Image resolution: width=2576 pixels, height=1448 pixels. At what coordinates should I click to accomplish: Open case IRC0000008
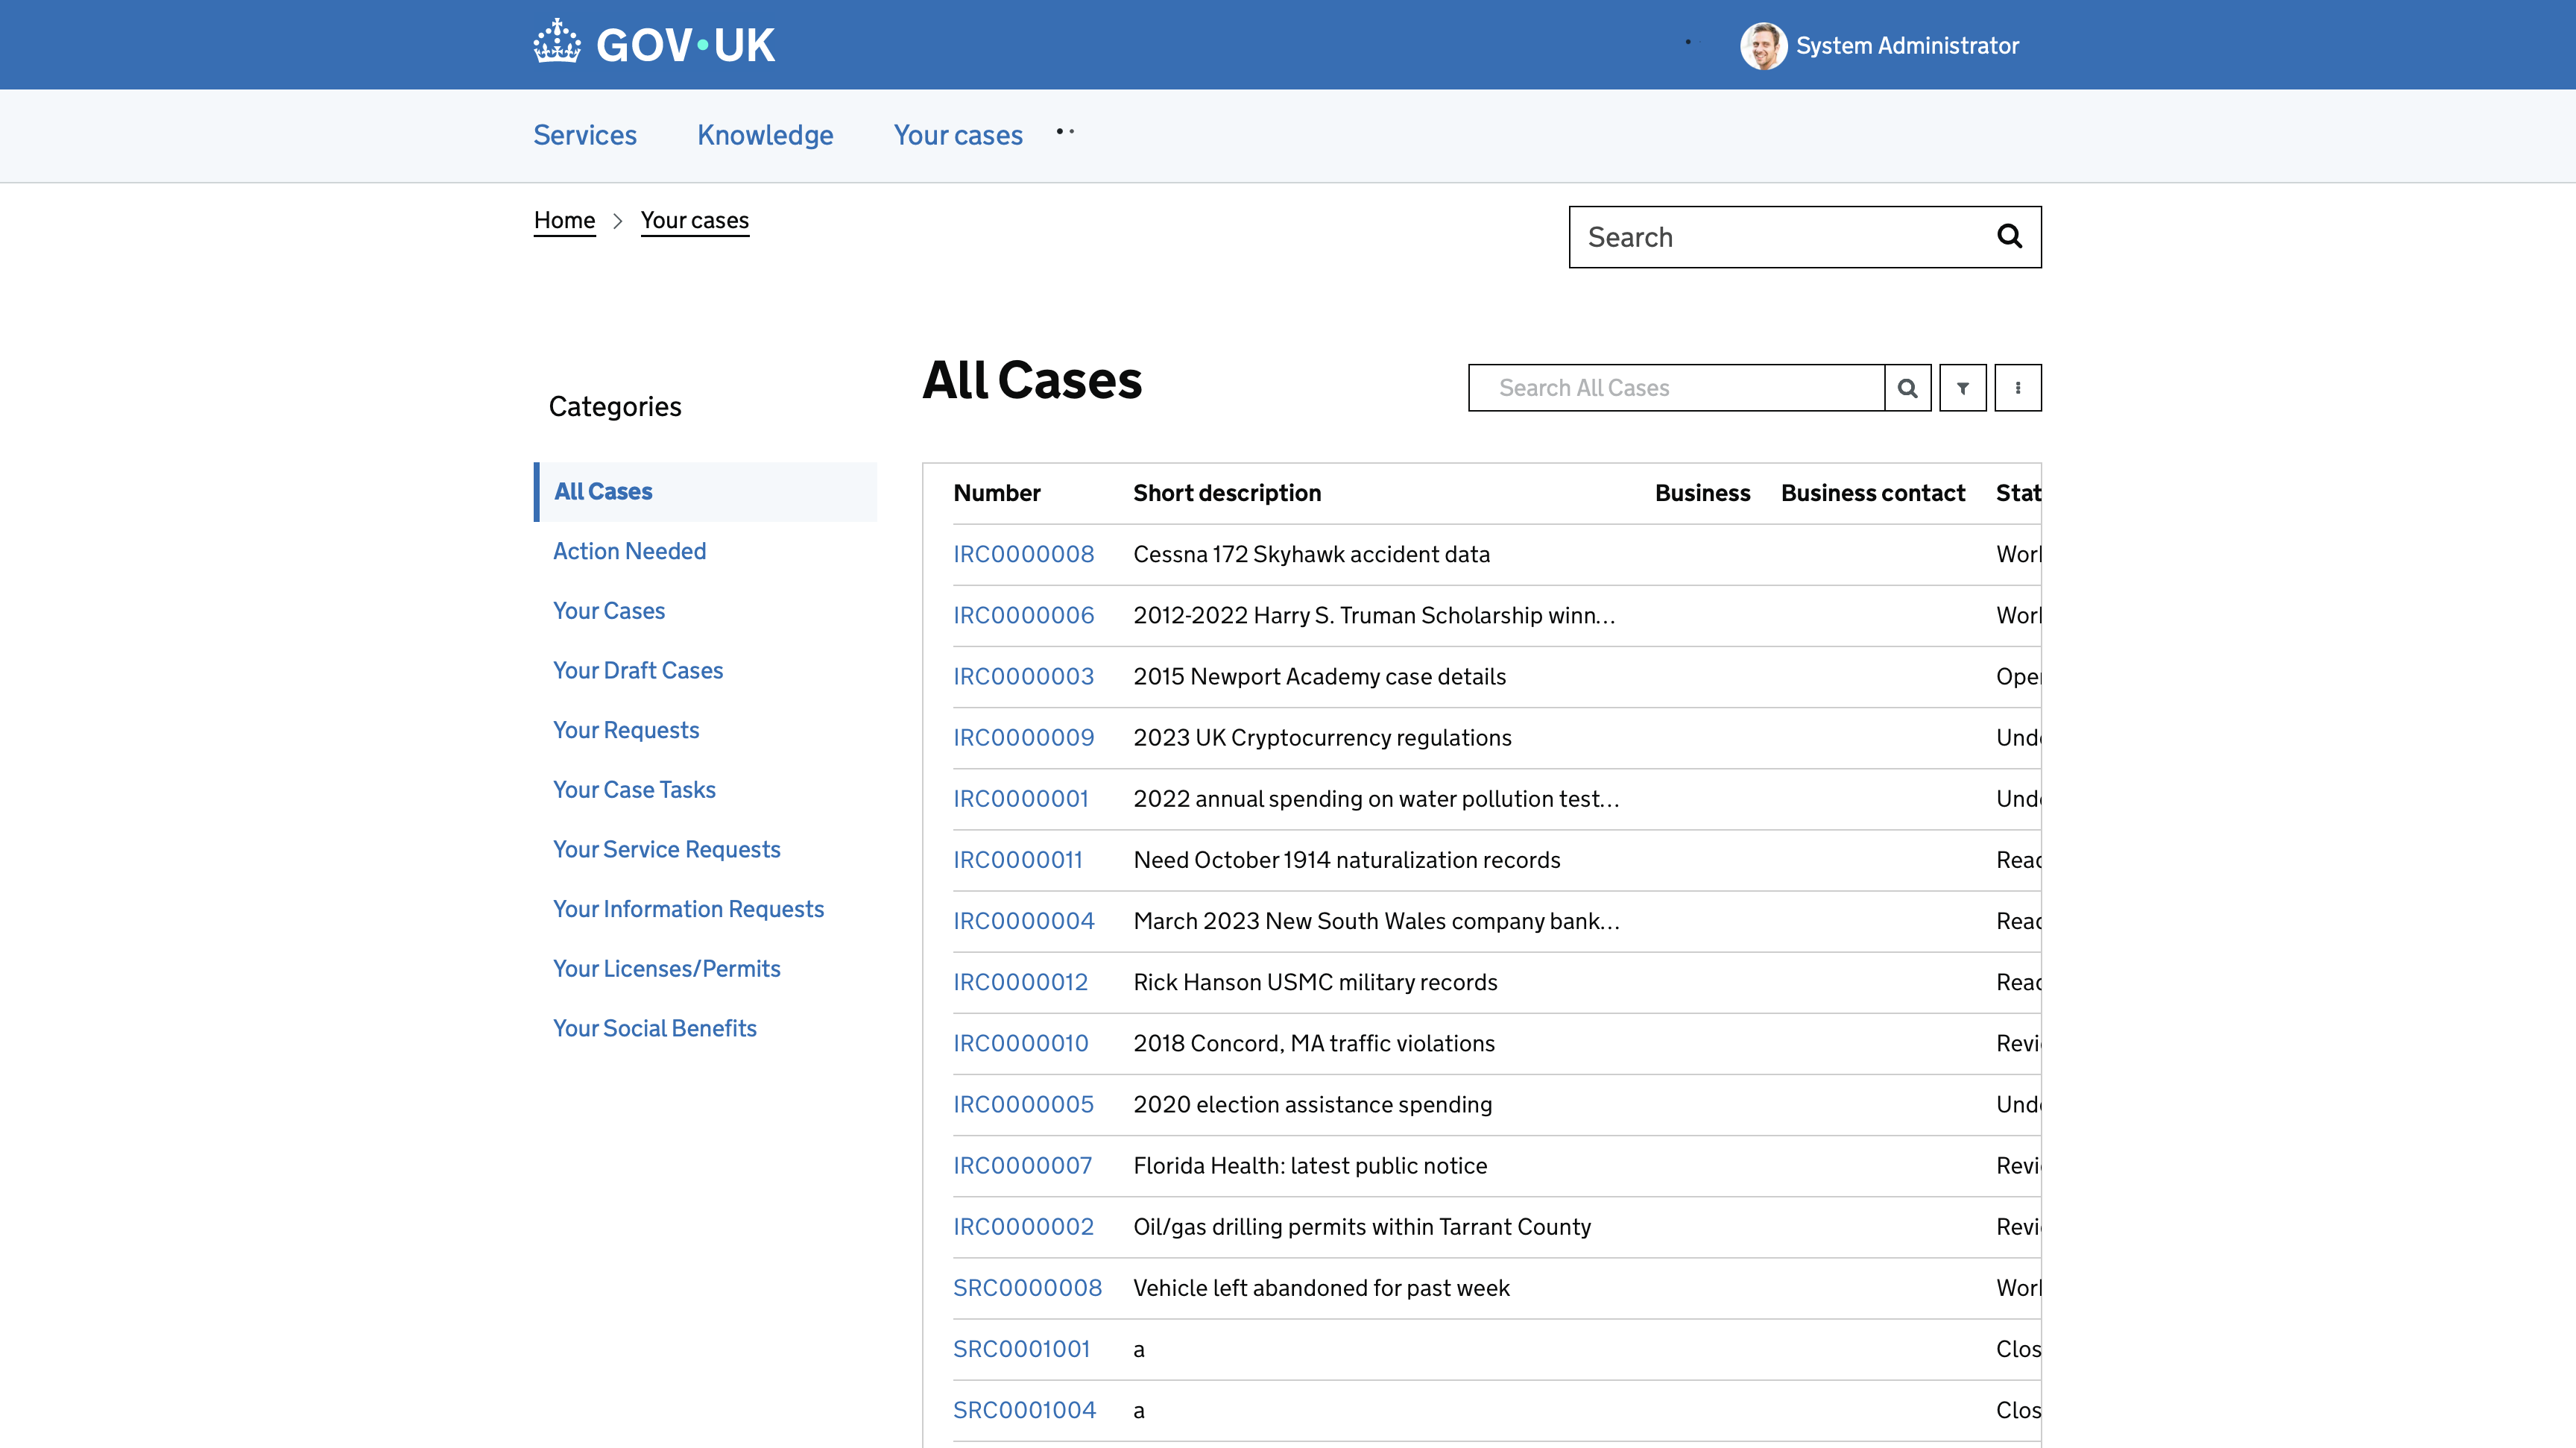(1023, 554)
